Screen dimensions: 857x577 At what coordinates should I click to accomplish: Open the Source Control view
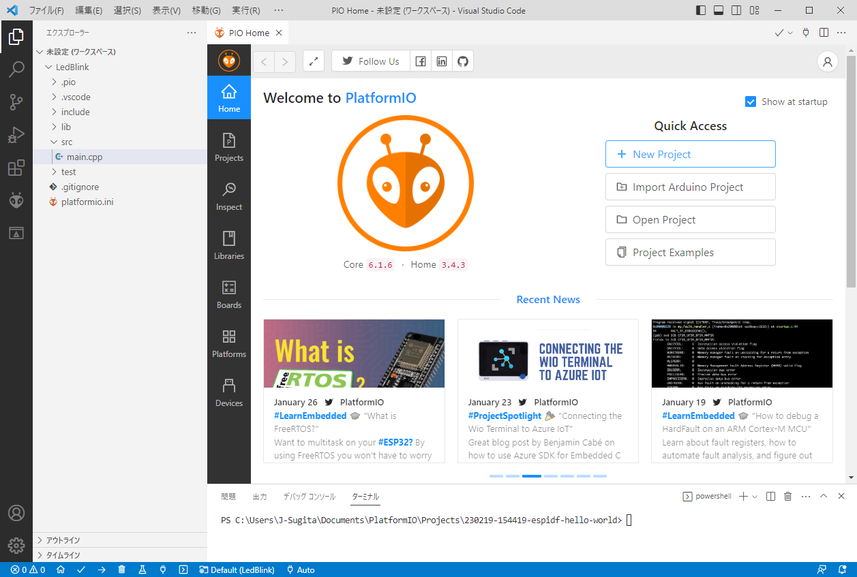point(16,102)
